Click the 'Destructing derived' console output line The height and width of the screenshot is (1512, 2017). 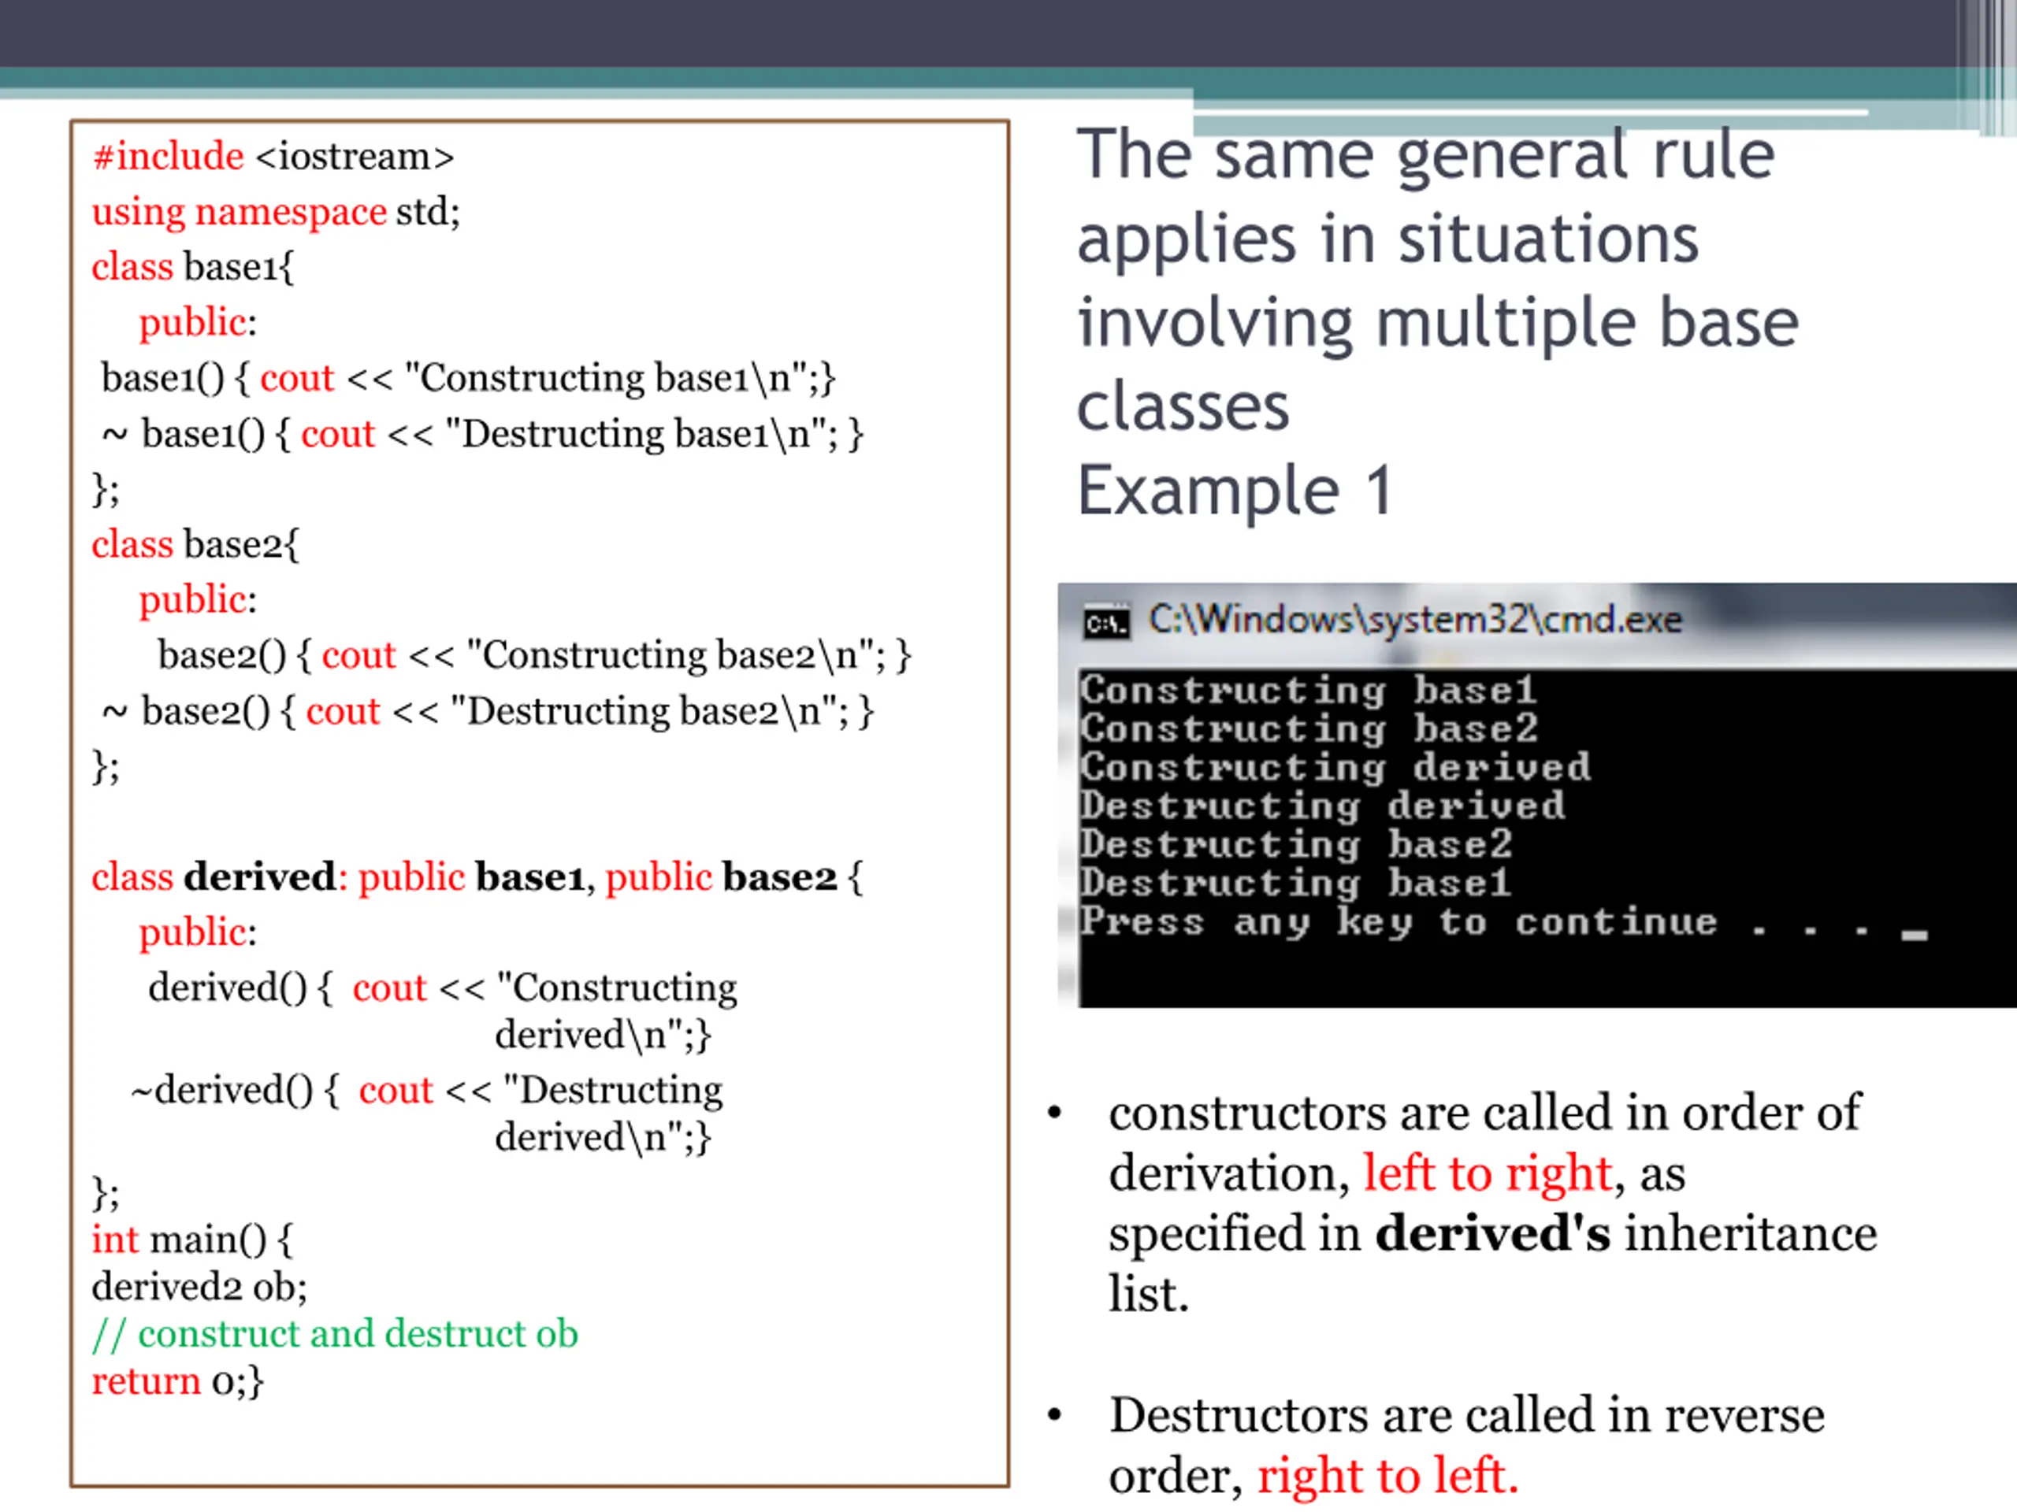click(1322, 806)
